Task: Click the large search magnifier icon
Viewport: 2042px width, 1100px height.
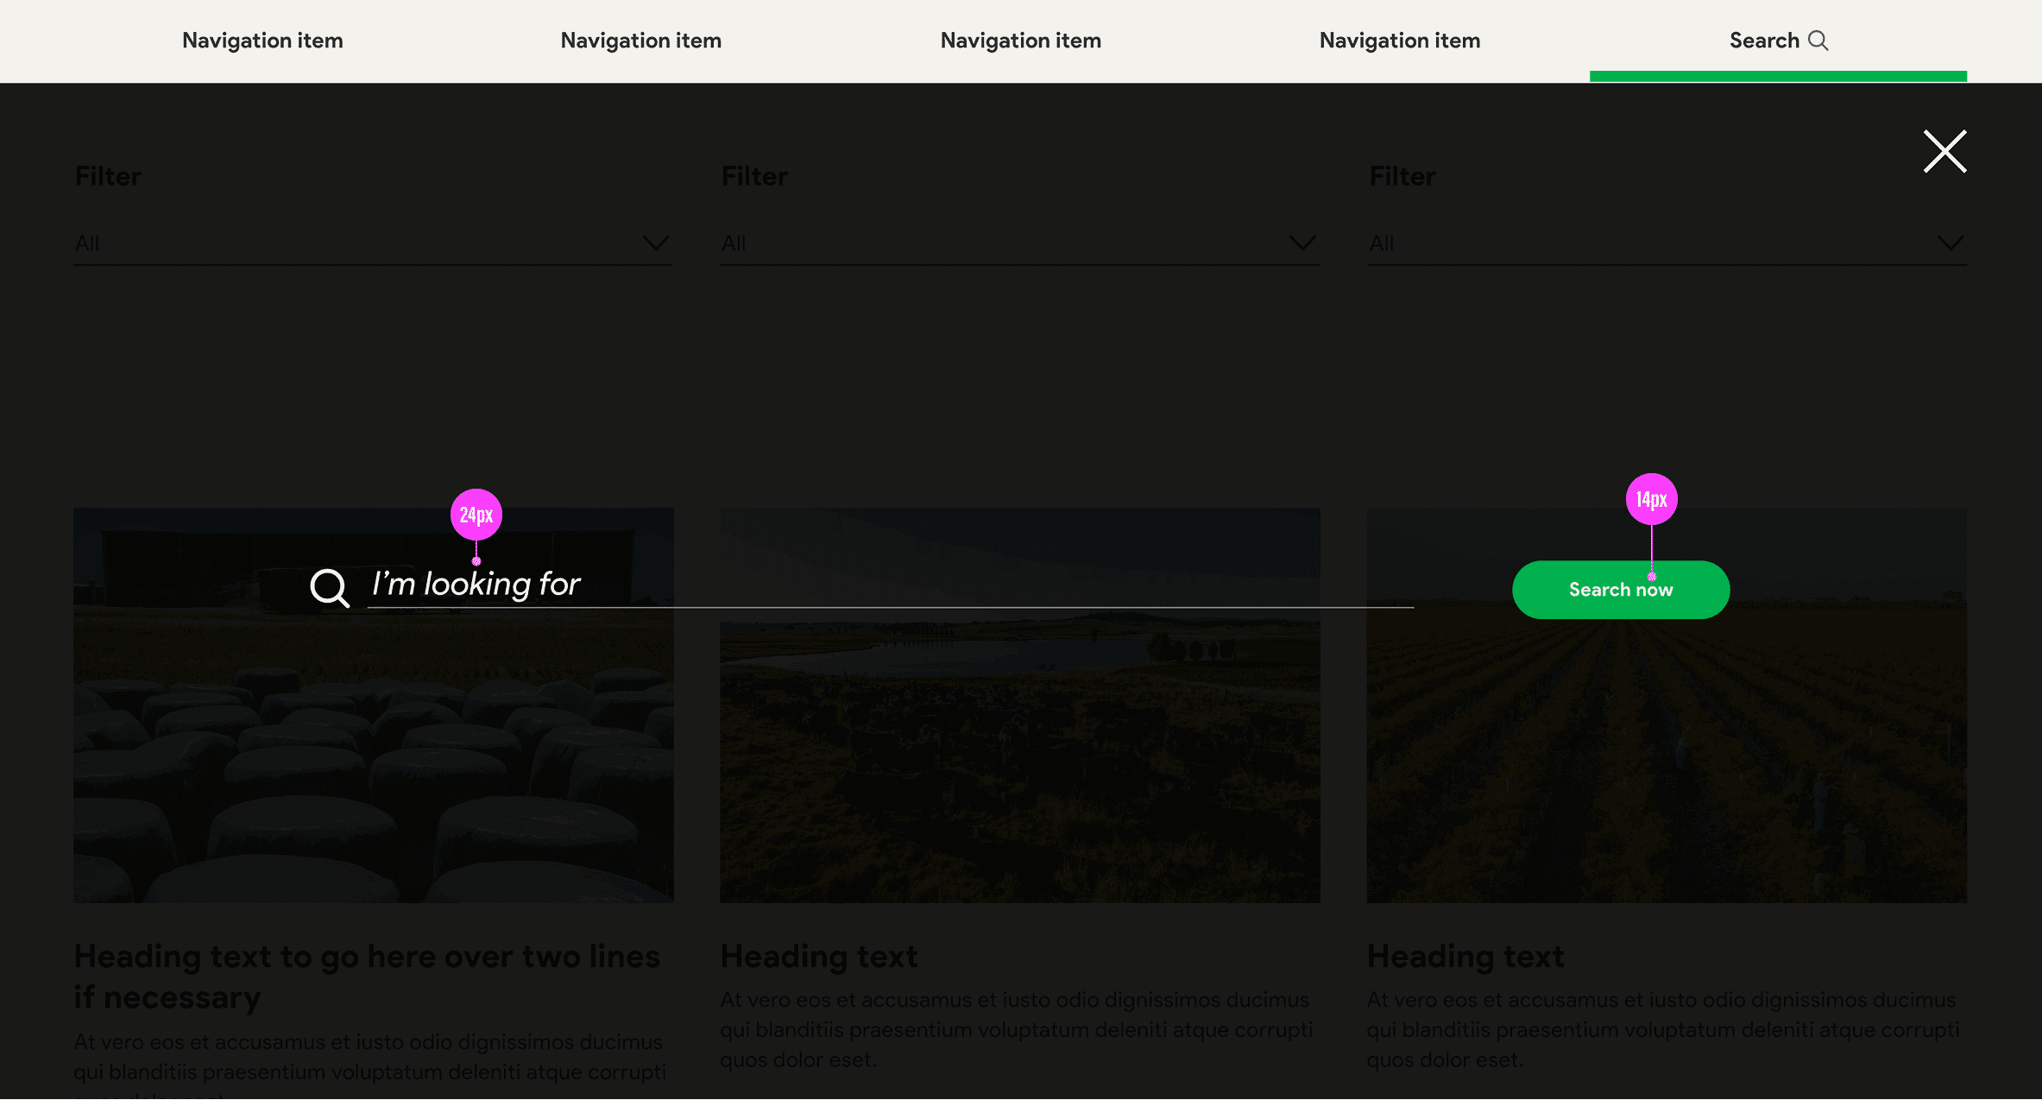Action: pos(329,588)
